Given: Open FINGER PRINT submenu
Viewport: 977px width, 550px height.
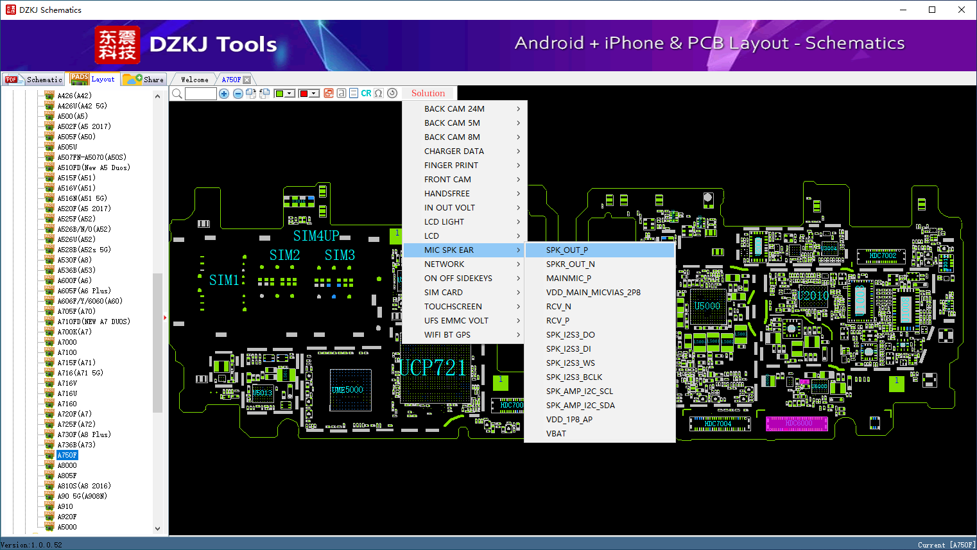Looking at the screenshot, I should click(465, 166).
